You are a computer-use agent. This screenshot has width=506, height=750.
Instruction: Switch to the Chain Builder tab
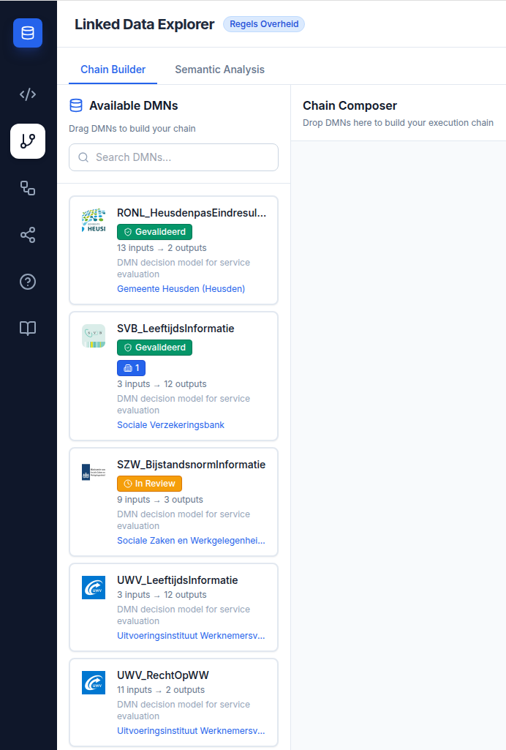pos(113,70)
